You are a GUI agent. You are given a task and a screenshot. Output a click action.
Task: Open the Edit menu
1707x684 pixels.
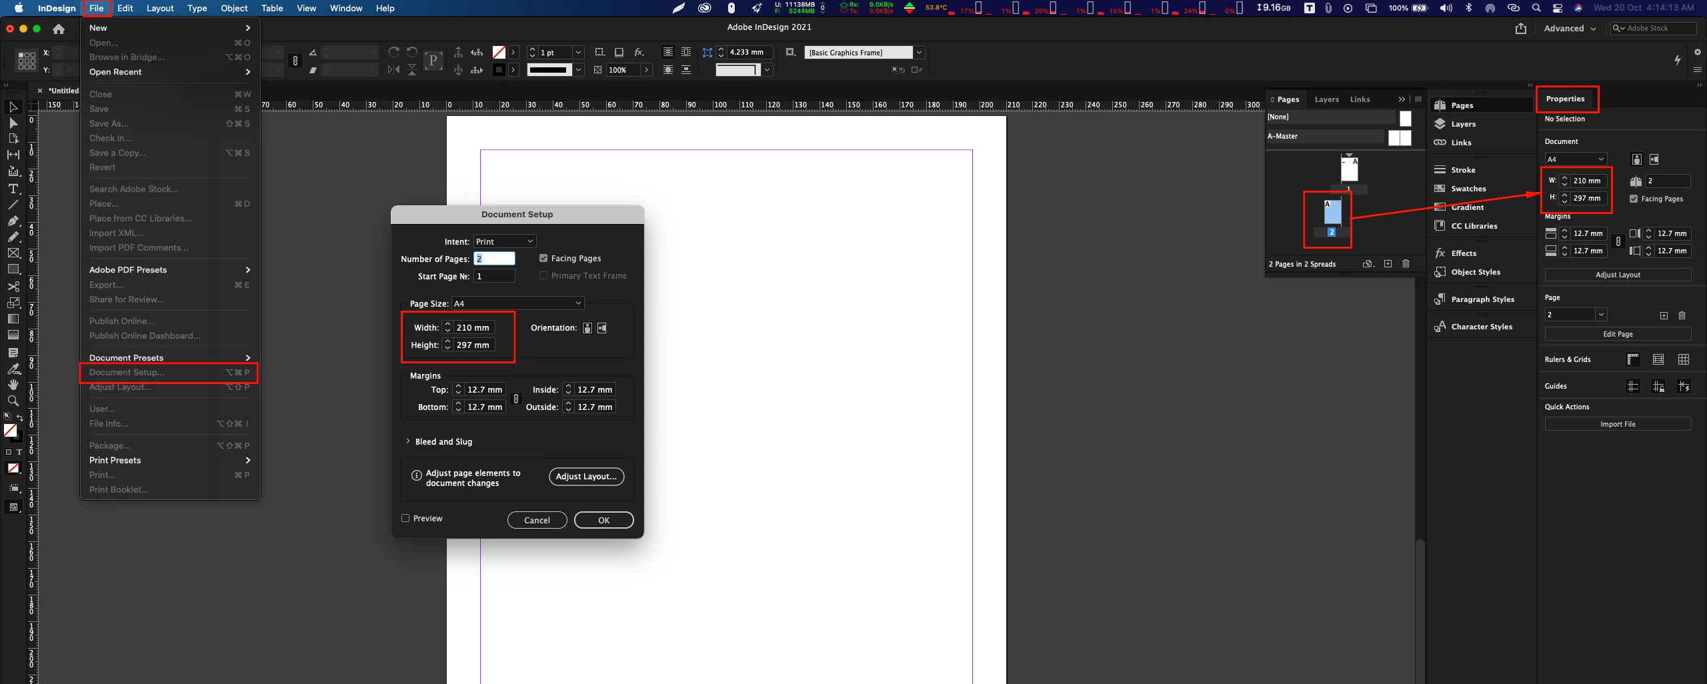tap(125, 8)
